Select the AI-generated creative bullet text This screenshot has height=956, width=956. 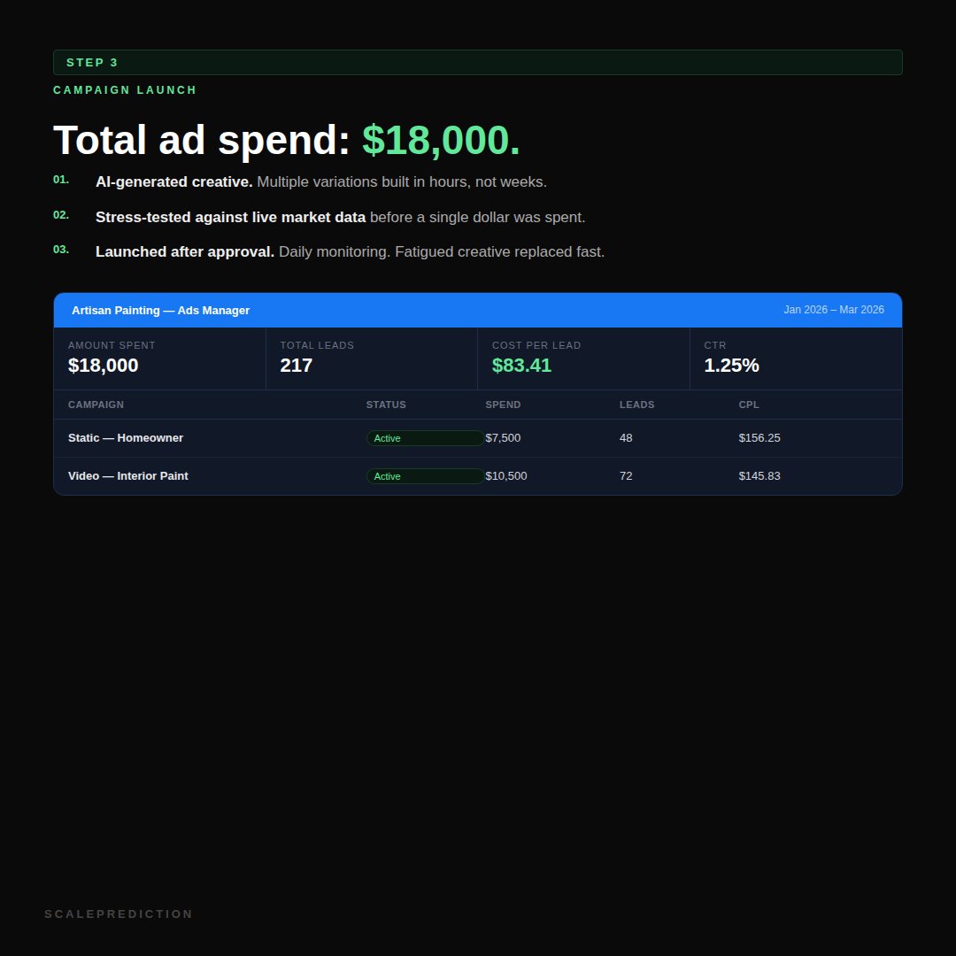[x=320, y=182]
